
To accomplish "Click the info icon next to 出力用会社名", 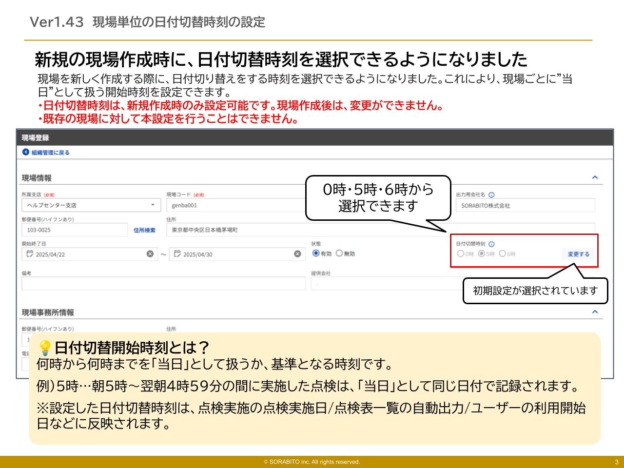I will tap(492, 194).
